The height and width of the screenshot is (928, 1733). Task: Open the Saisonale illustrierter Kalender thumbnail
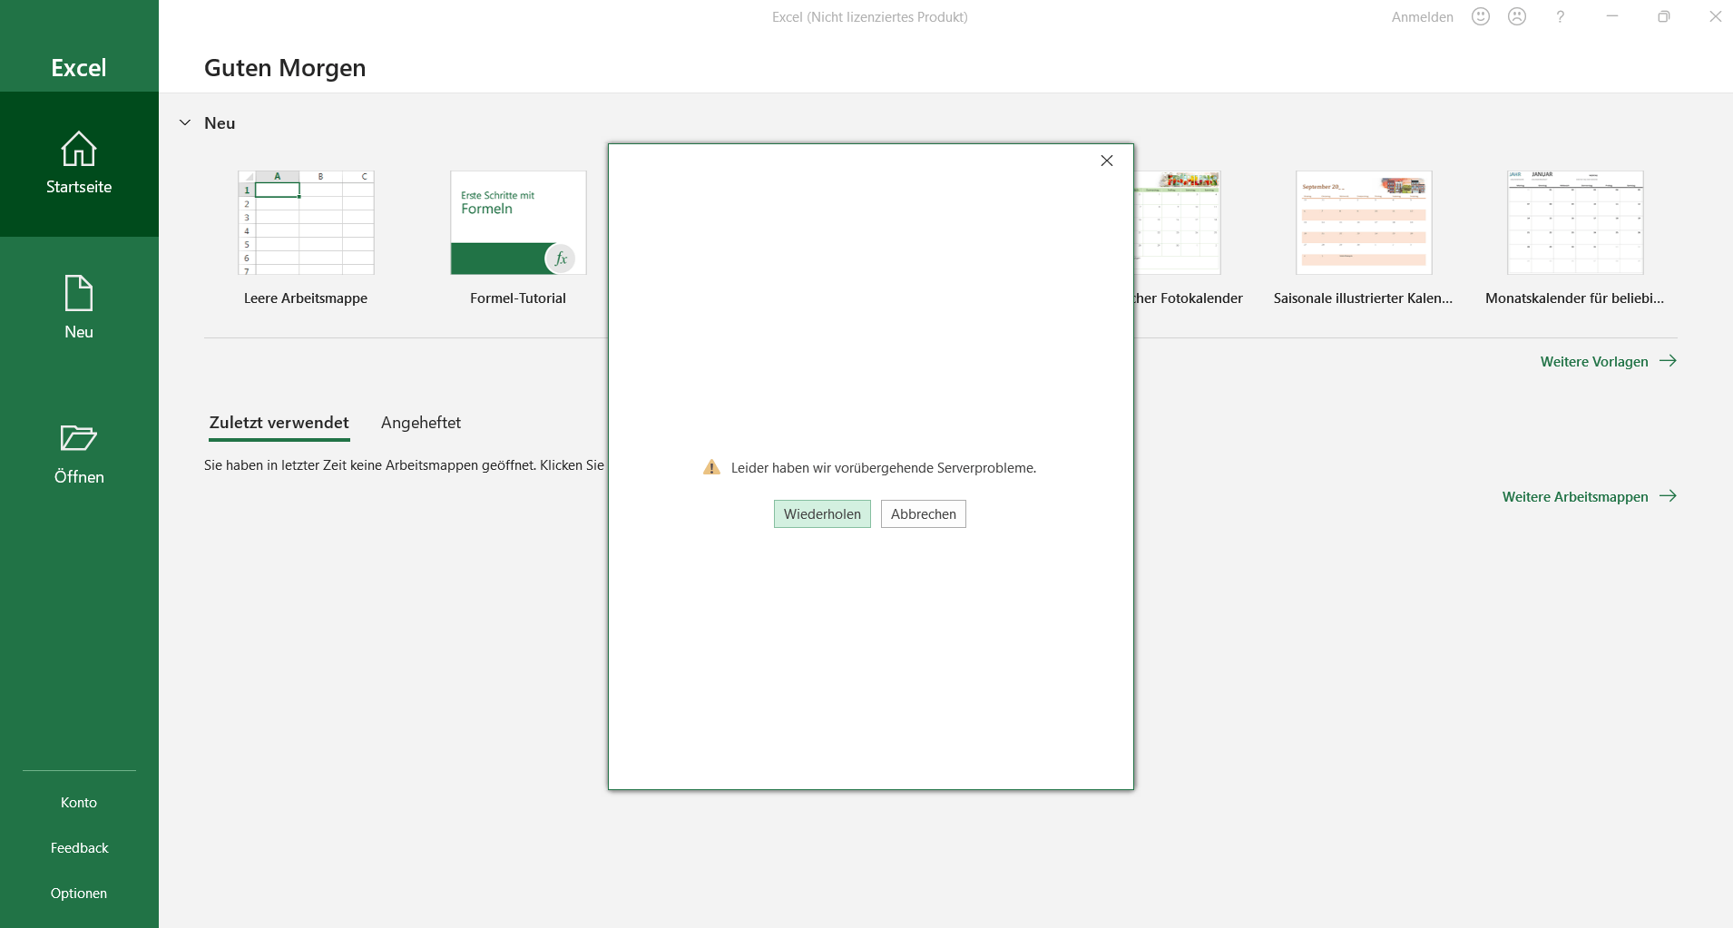(x=1364, y=222)
